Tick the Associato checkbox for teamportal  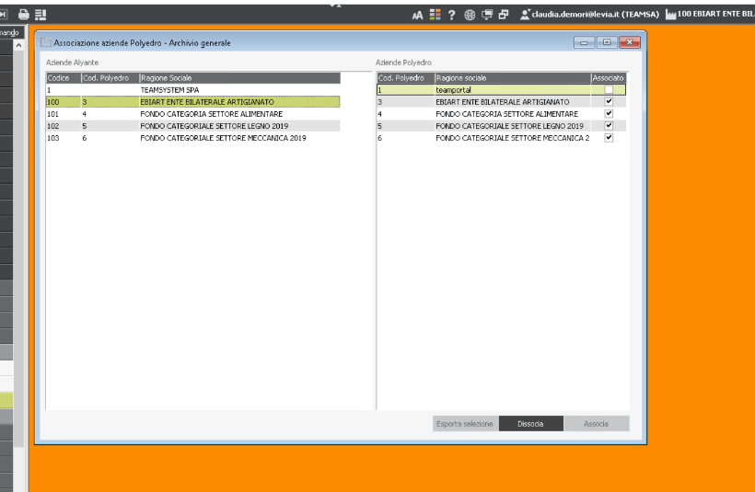pos(608,90)
